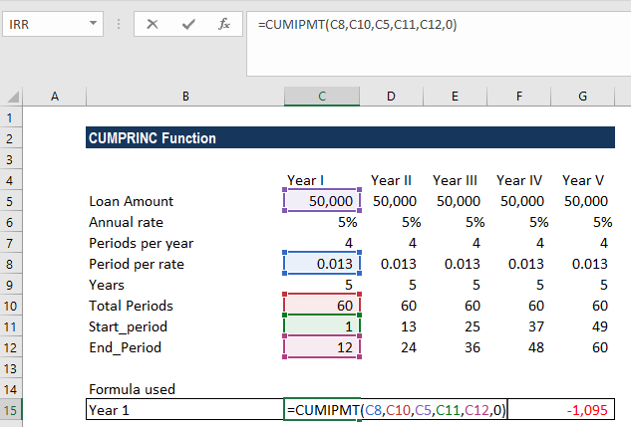Select Year II Start_period value 13
The width and height of the screenshot is (631, 427).
click(x=409, y=326)
